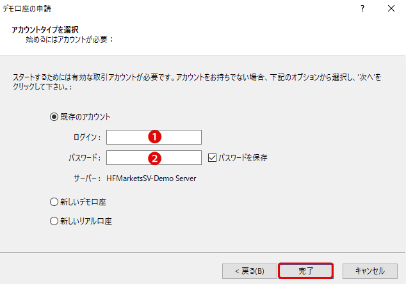
Task: Pick the 新しいリアル口座 radio option
Action: (54, 221)
